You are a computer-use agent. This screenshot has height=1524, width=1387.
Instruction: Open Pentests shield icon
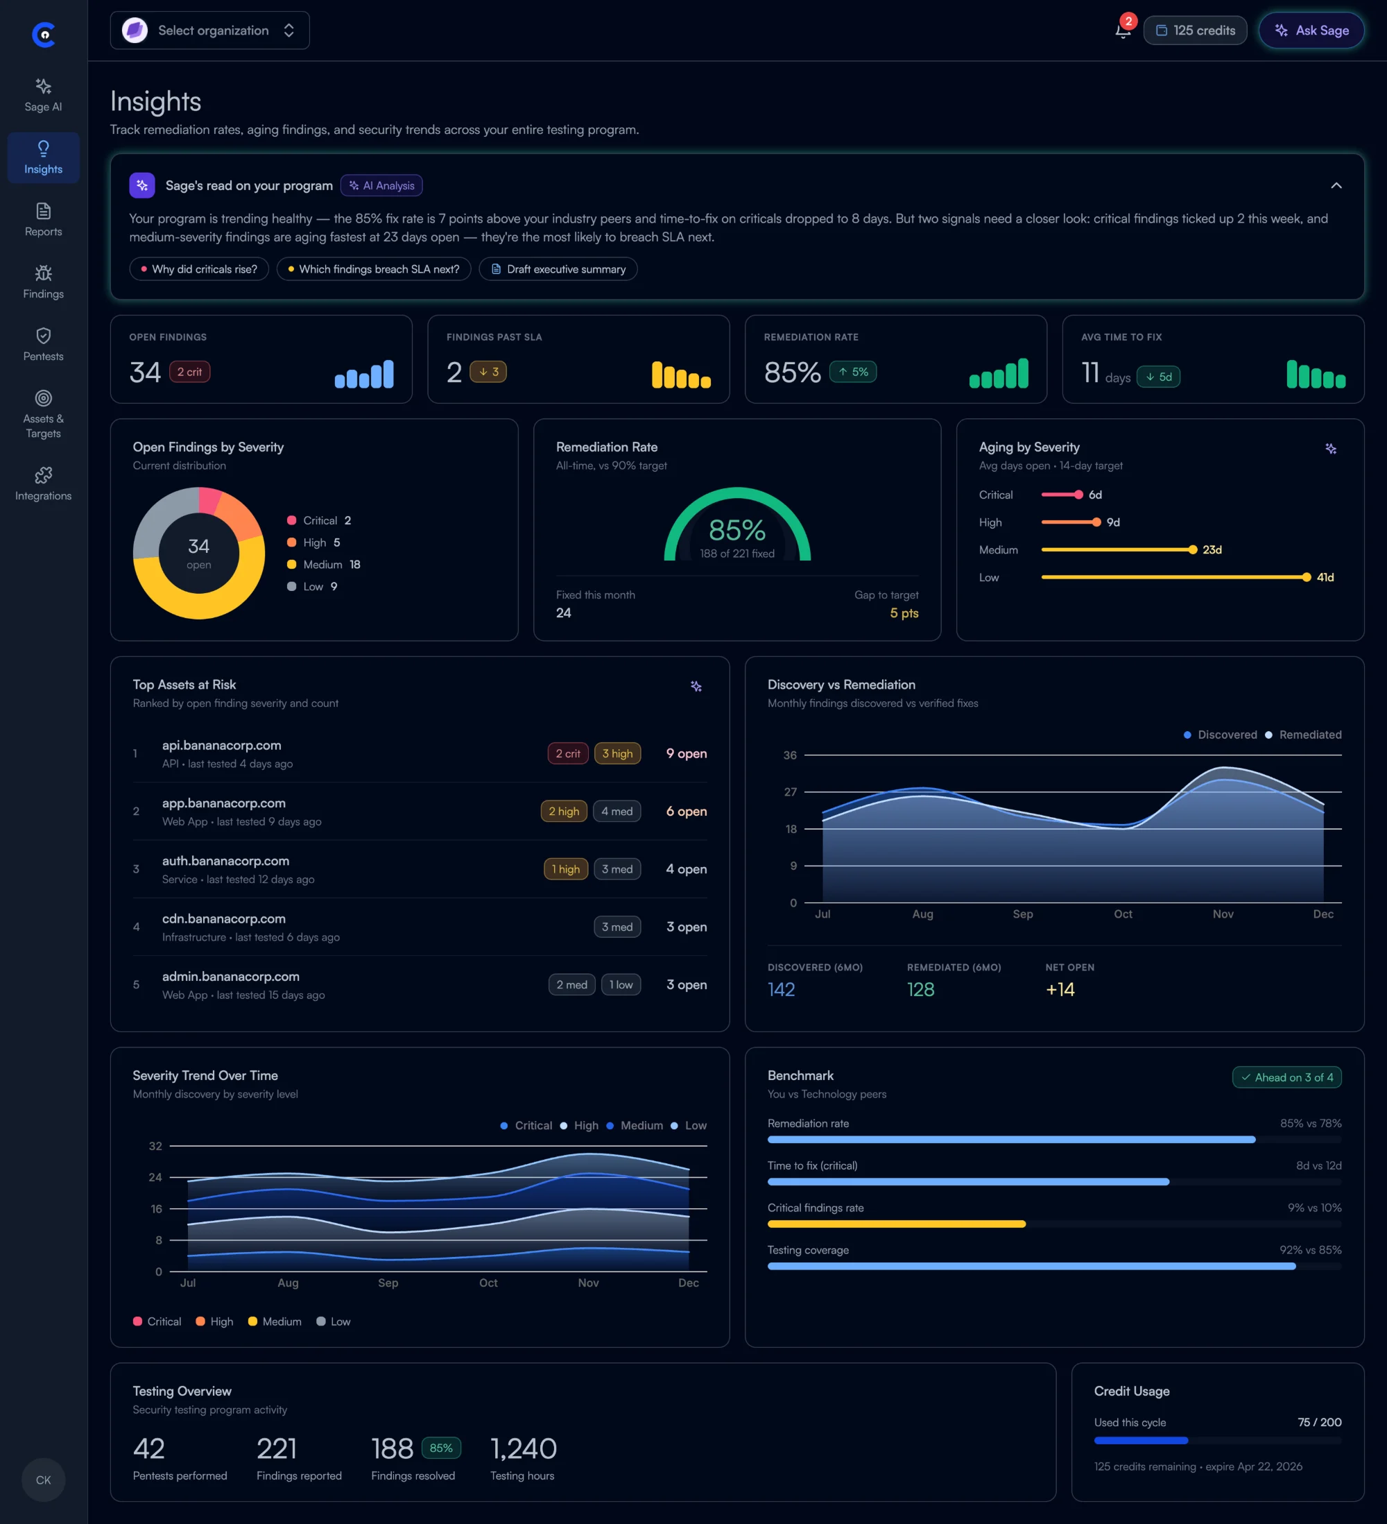point(43,345)
